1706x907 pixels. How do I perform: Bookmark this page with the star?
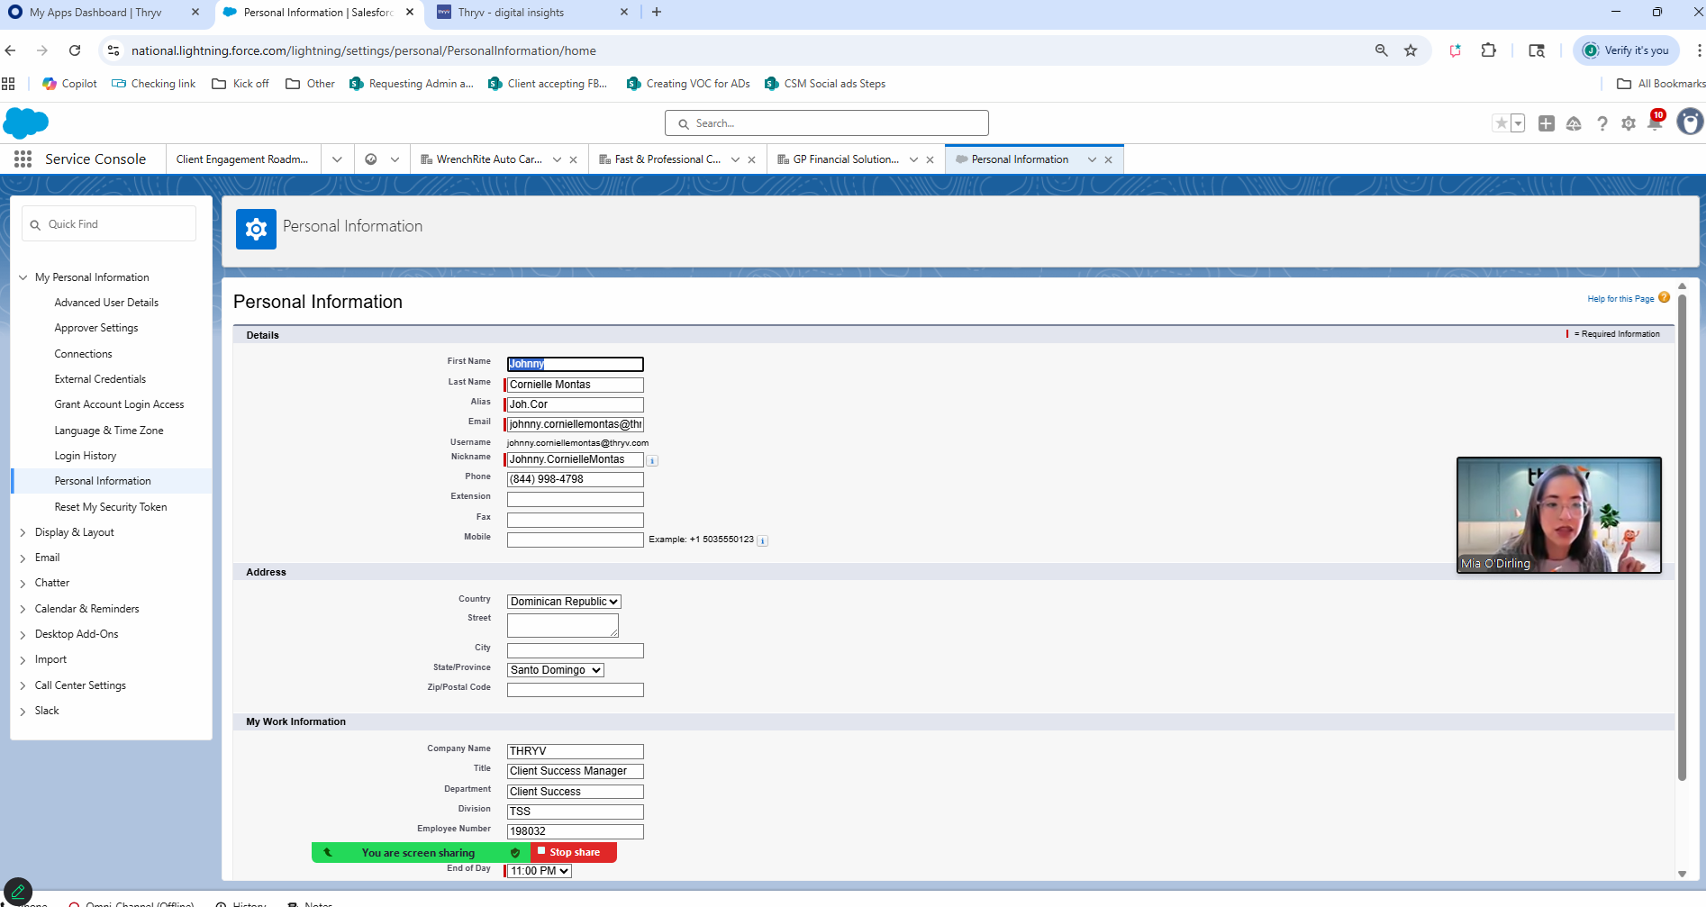coord(1411,50)
